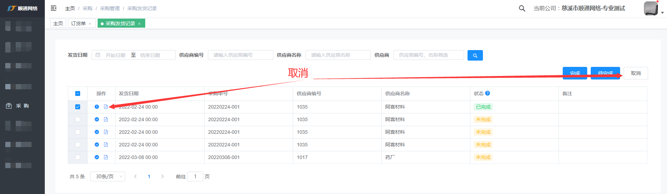The image size is (667, 194).
Task: Open the 30条/页 page size dropdown
Action: click(108, 176)
